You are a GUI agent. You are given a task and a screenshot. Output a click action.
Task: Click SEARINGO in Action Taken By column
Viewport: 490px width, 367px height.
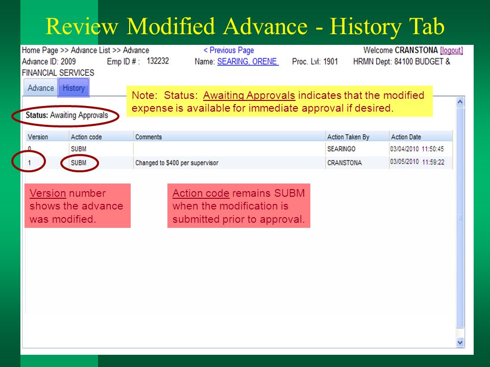(x=341, y=149)
